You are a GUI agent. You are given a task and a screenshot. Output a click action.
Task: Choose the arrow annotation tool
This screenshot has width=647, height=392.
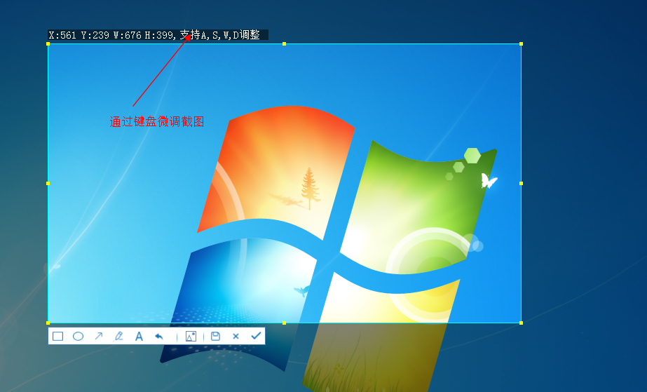tap(99, 336)
